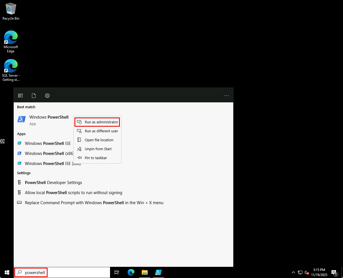Open search Settings filter via gear icon
Image resolution: width=343 pixels, height=278 pixels.
(47, 95)
